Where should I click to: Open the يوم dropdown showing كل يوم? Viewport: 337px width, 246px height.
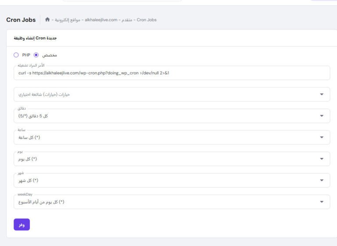171,159
